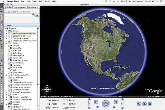Screen dimensions: 165x110
Task: Click the add placemark pushpin button
Action: coord(139,104)
